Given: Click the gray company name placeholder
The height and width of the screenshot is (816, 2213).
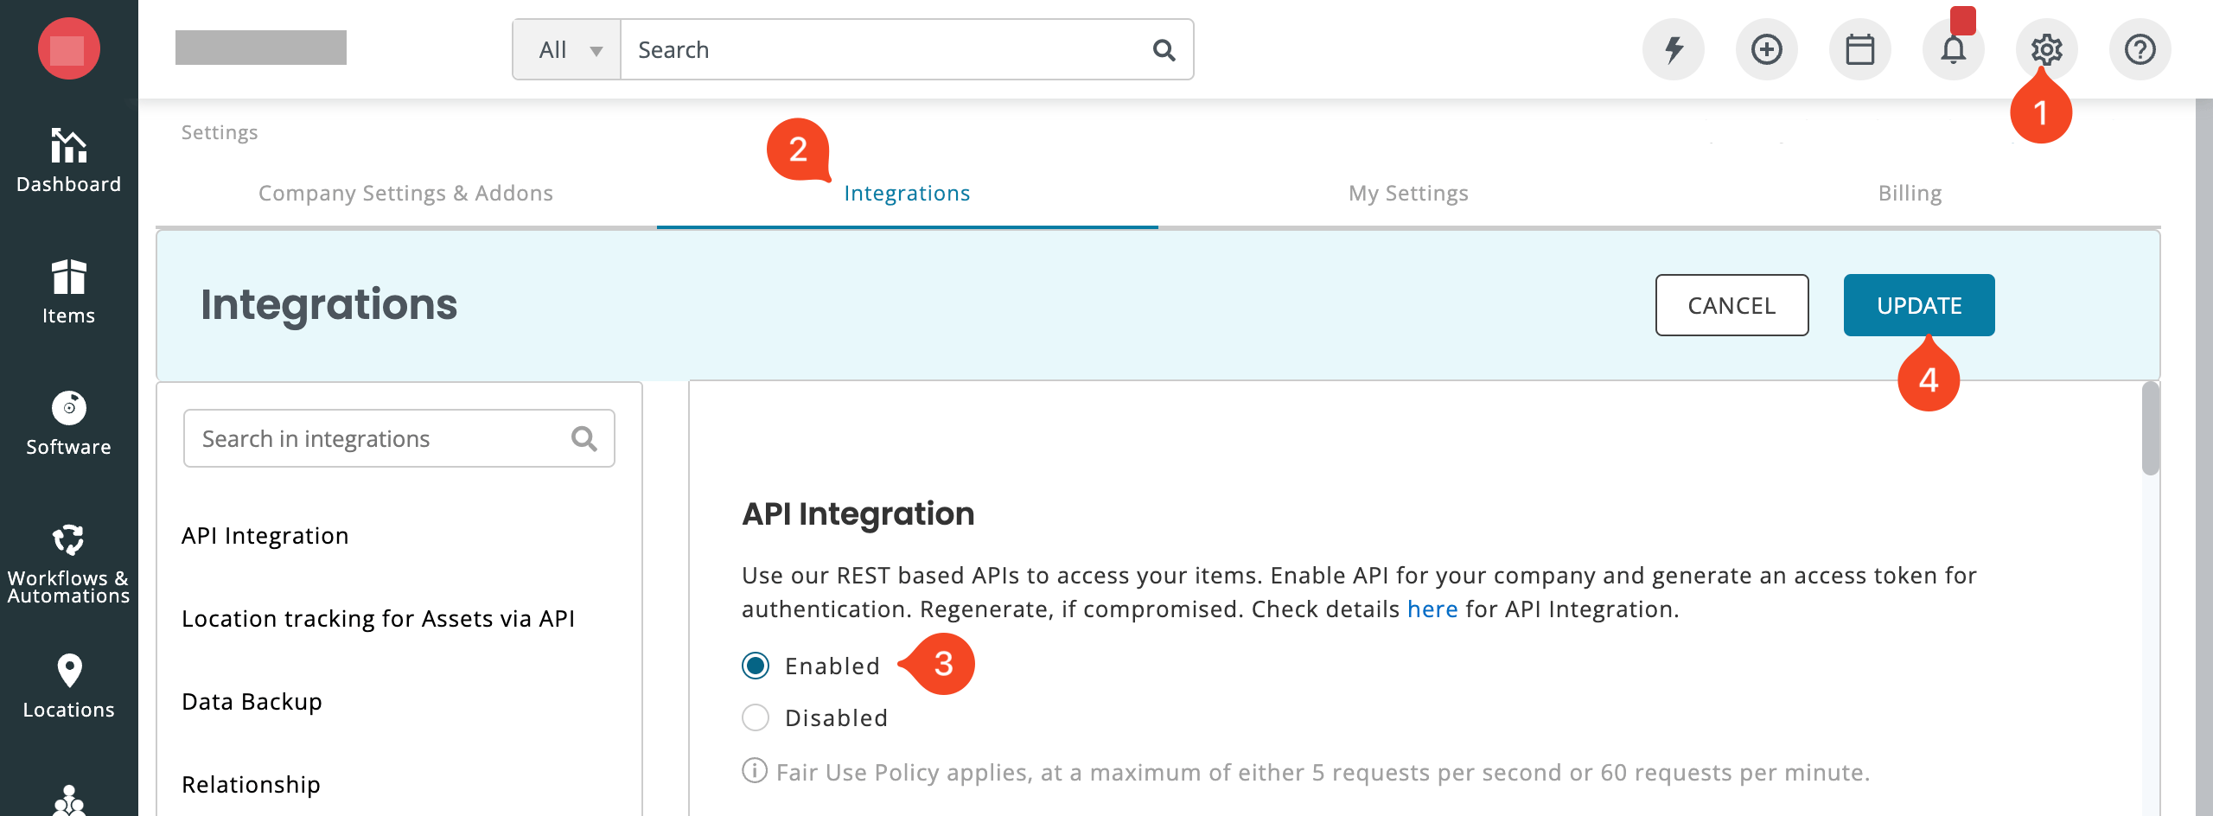Looking at the screenshot, I should pos(261,48).
